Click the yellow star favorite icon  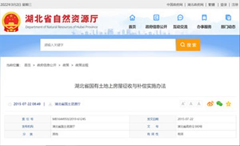click(x=228, y=104)
